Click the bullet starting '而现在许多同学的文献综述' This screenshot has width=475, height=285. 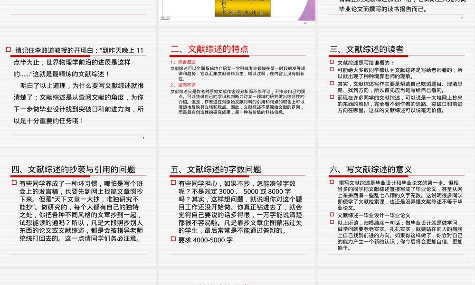(400, 104)
